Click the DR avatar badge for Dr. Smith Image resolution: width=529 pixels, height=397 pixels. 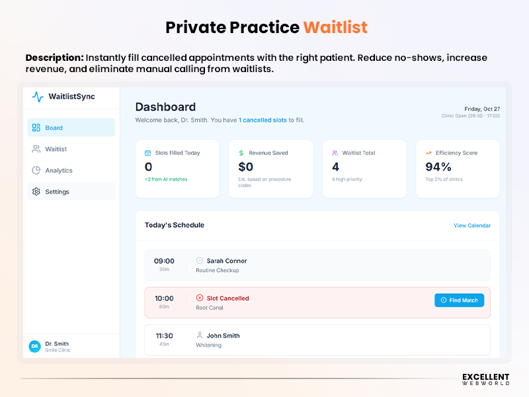point(33,346)
